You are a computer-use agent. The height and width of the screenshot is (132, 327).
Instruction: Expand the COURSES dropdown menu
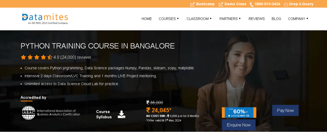169,19
